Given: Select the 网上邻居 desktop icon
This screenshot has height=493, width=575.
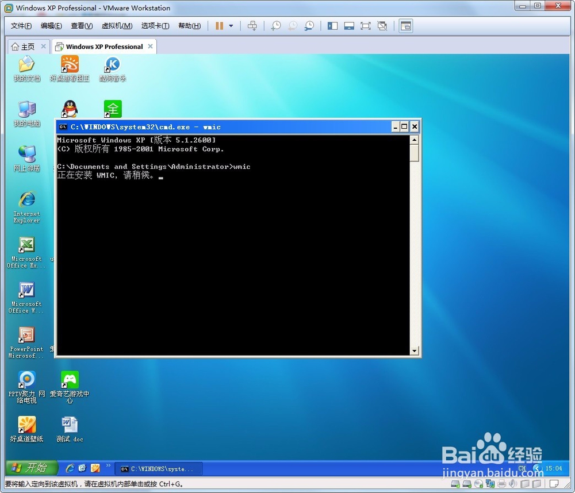Looking at the screenshot, I should [27, 159].
